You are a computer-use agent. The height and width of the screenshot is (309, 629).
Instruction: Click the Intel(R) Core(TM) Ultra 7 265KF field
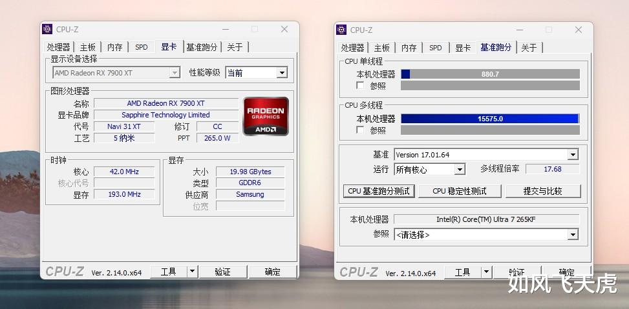coord(486,219)
